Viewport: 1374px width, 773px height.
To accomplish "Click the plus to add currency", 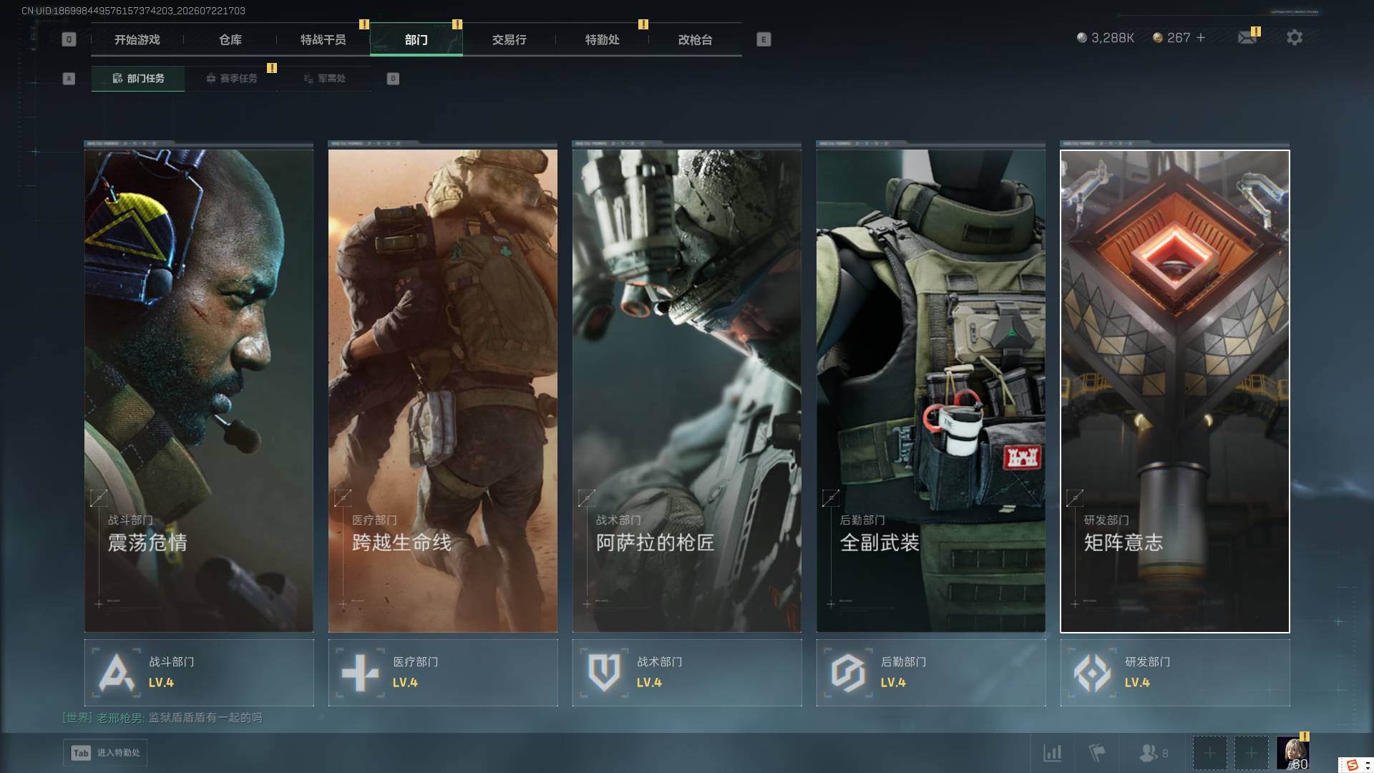I will point(1201,37).
